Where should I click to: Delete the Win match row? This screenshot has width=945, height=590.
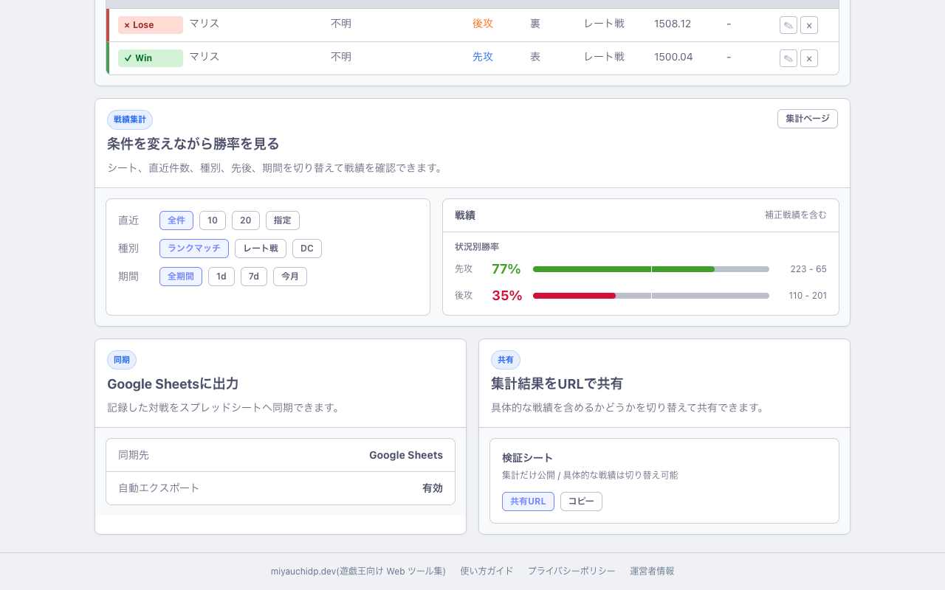pyautogui.click(x=809, y=58)
